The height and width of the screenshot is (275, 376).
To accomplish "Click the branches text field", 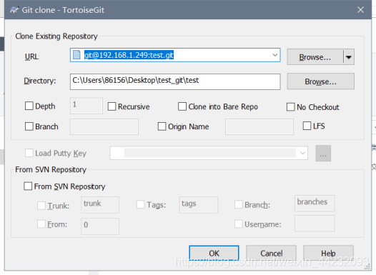I will (x=315, y=204).
